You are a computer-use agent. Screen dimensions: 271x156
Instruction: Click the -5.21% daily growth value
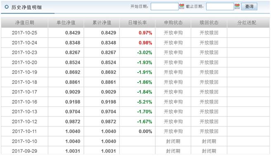pyautogui.click(x=145, y=102)
